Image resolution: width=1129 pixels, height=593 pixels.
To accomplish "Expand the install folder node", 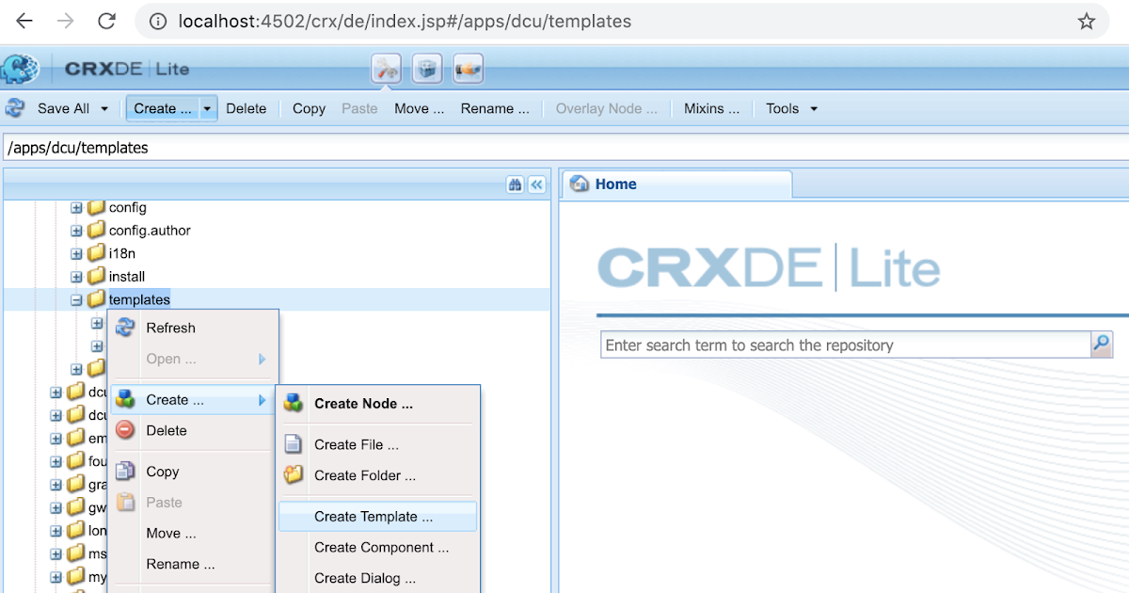I will (x=76, y=277).
